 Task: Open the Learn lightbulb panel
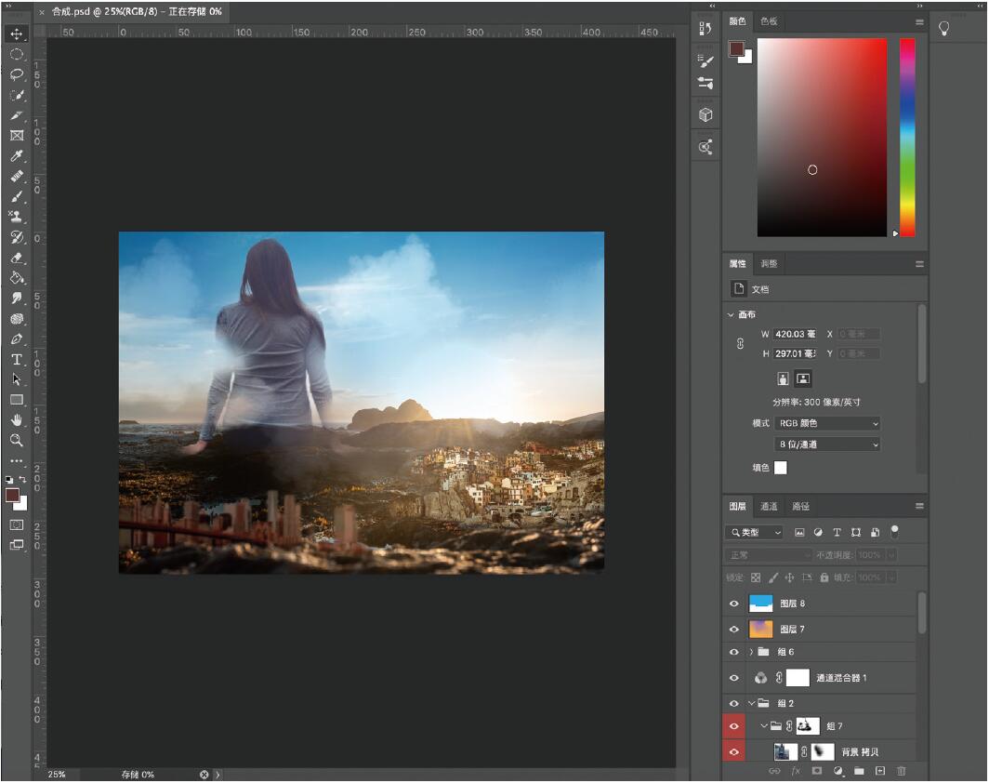(x=943, y=29)
